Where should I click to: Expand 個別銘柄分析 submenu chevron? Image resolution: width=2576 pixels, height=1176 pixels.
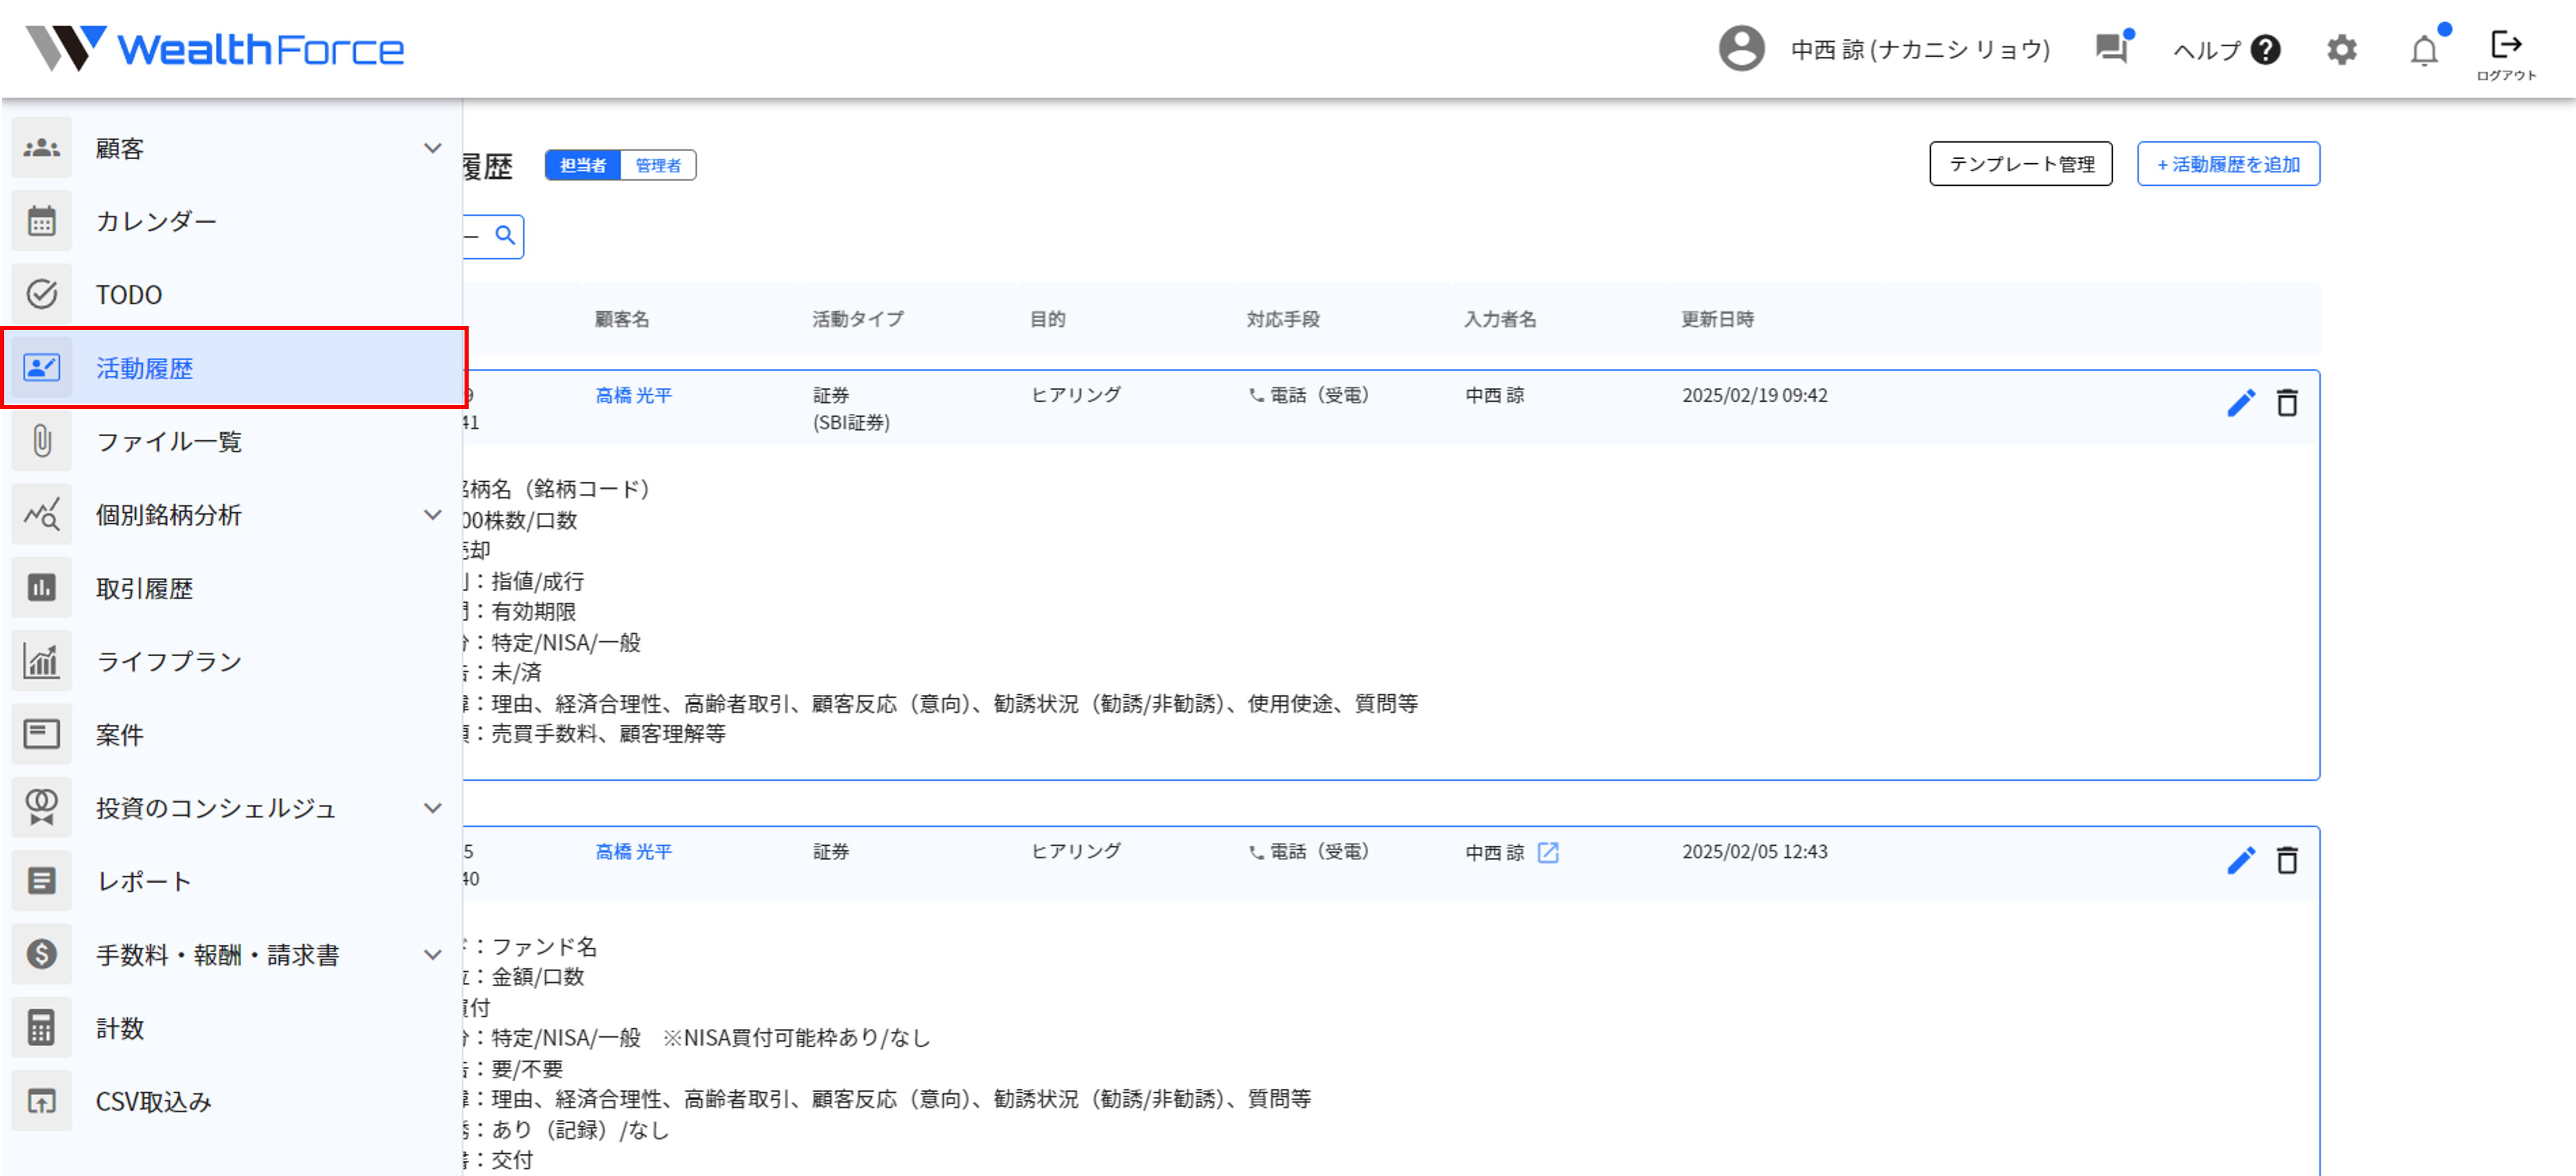pyautogui.click(x=432, y=515)
